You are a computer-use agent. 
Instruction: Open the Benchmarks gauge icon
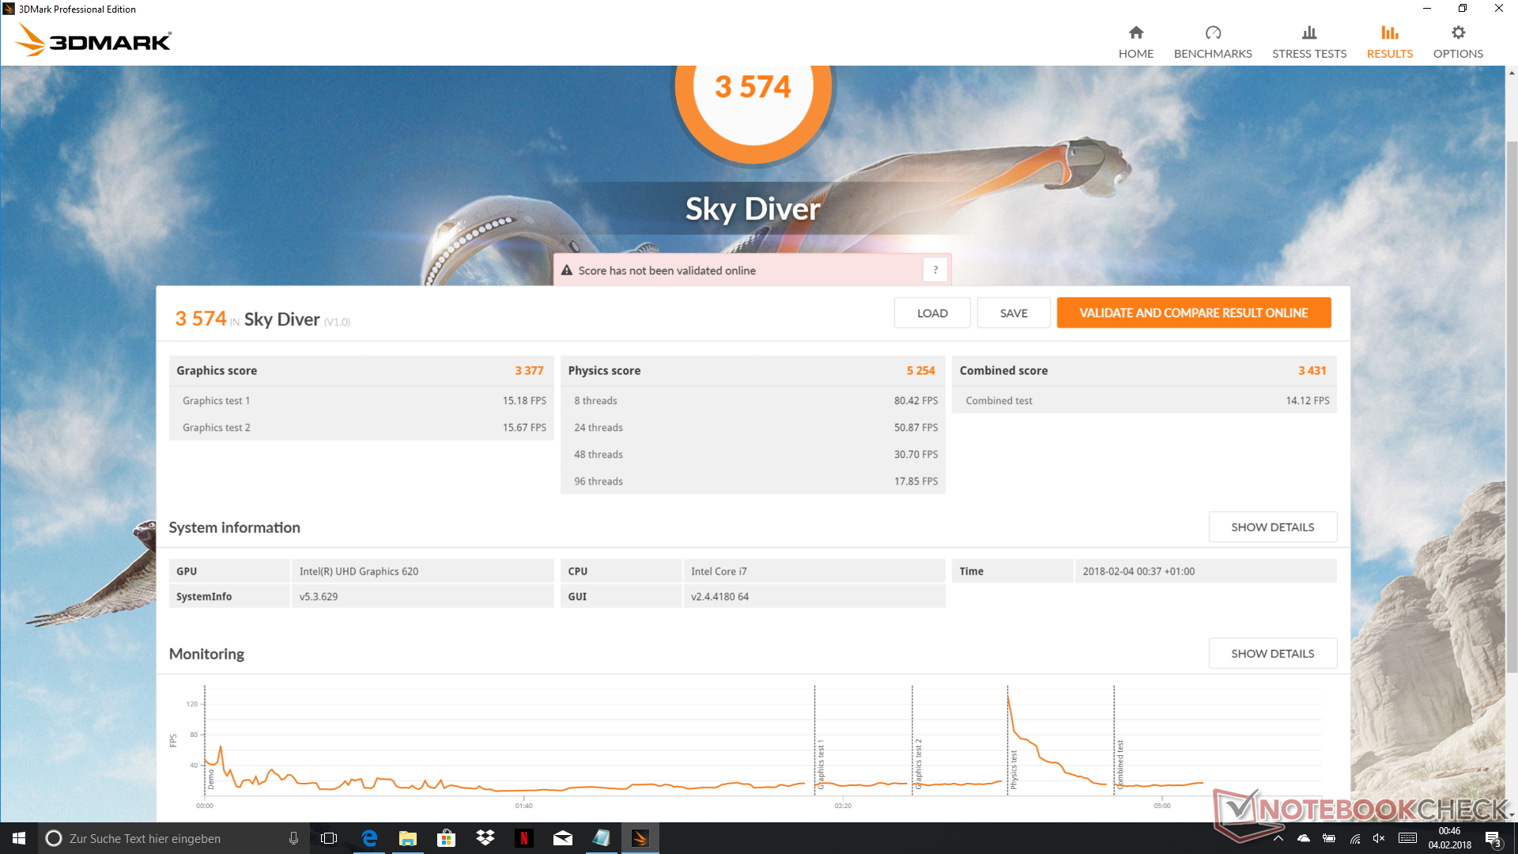click(x=1212, y=32)
